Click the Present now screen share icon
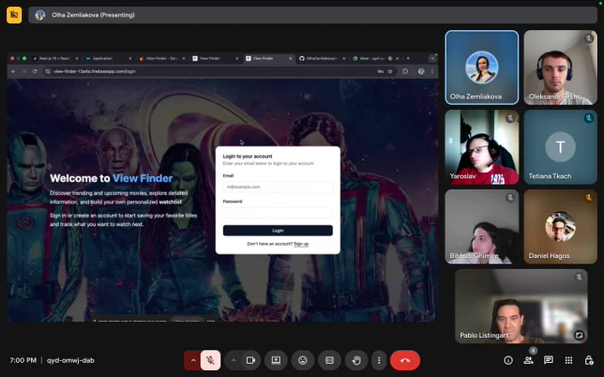 tap(276, 360)
